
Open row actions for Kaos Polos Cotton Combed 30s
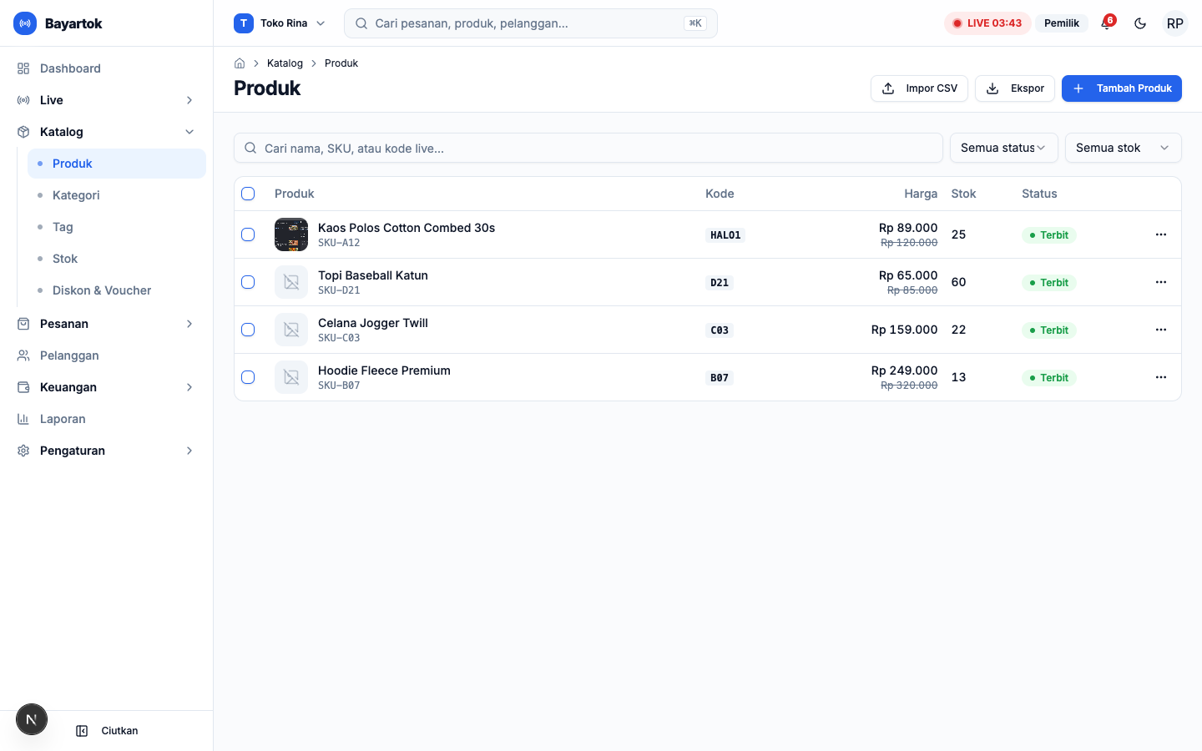1161,234
